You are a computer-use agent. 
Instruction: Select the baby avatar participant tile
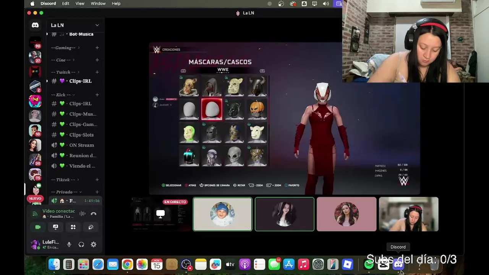click(x=222, y=214)
